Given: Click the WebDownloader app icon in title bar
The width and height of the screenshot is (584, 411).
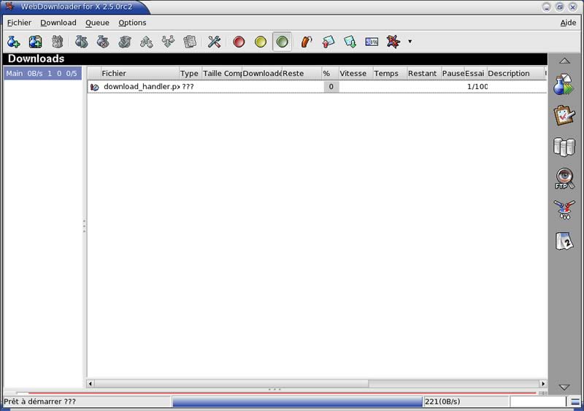Looking at the screenshot, I should 10,7.
